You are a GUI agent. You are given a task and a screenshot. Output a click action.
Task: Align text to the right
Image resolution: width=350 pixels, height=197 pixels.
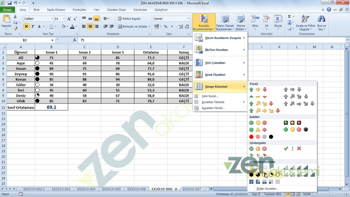[x=96, y=27]
